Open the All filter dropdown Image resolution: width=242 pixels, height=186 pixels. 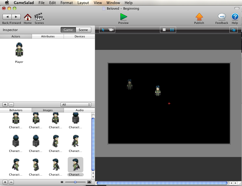76,105
